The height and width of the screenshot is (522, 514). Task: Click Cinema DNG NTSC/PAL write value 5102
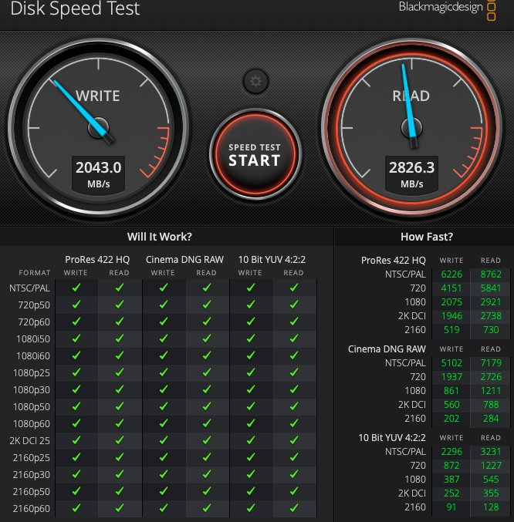pyautogui.click(x=451, y=363)
